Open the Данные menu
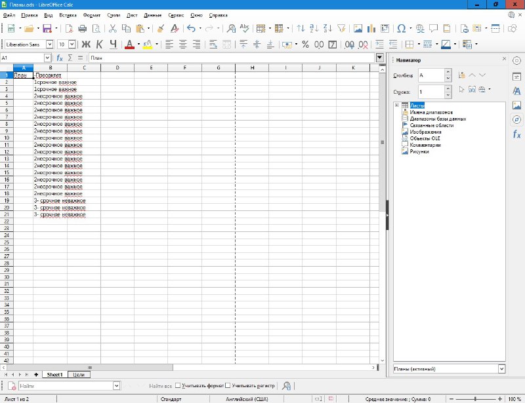The width and height of the screenshot is (525, 403). [x=152, y=14]
